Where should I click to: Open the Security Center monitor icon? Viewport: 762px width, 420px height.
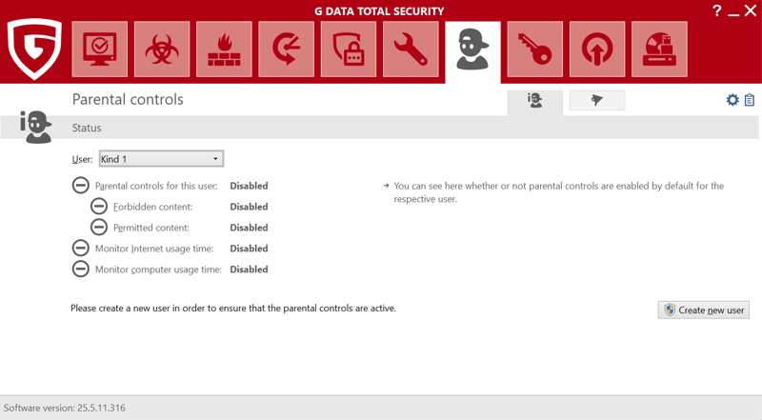[100, 50]
